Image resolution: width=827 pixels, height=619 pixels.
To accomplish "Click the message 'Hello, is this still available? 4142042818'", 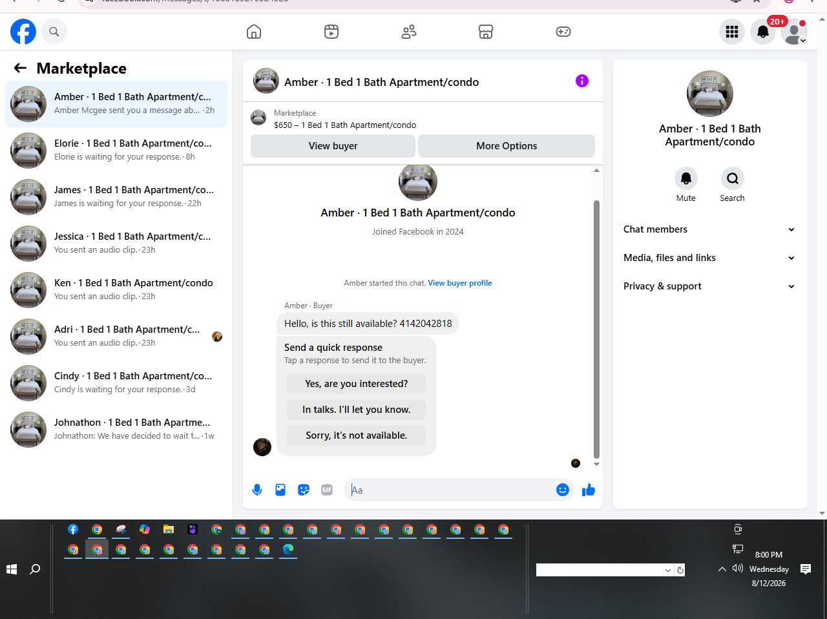I will [x=368, y=324].
